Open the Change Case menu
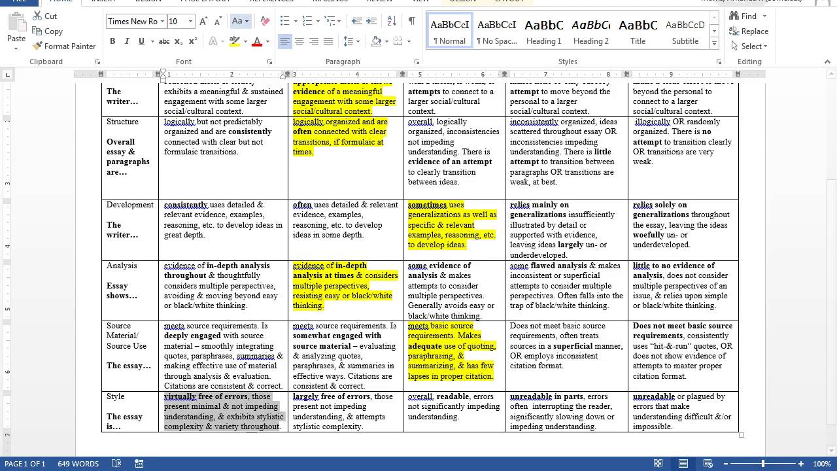 pos(239,22)
